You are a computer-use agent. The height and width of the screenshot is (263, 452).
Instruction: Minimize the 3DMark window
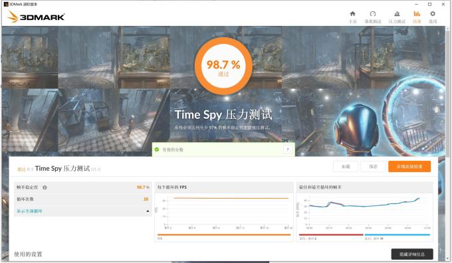coord(417,4)
